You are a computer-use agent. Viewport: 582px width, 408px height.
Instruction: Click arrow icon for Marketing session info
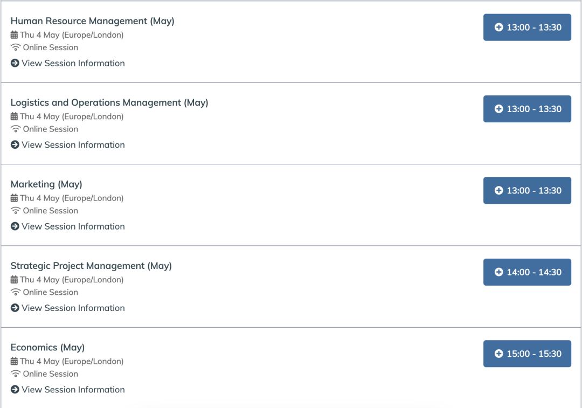[x=15, y=226]
